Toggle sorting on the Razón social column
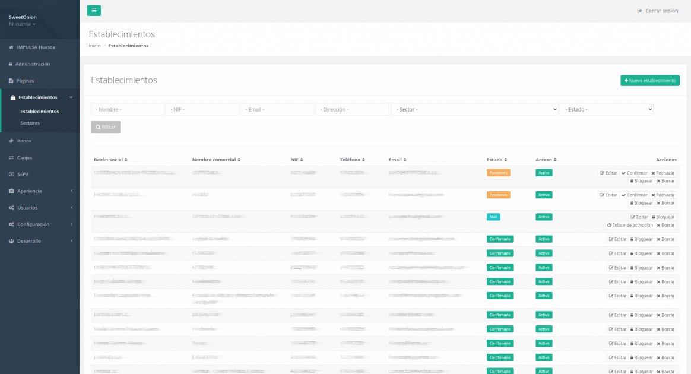Image resolution: width=691 pixels, height=374 pixels. 111,159
